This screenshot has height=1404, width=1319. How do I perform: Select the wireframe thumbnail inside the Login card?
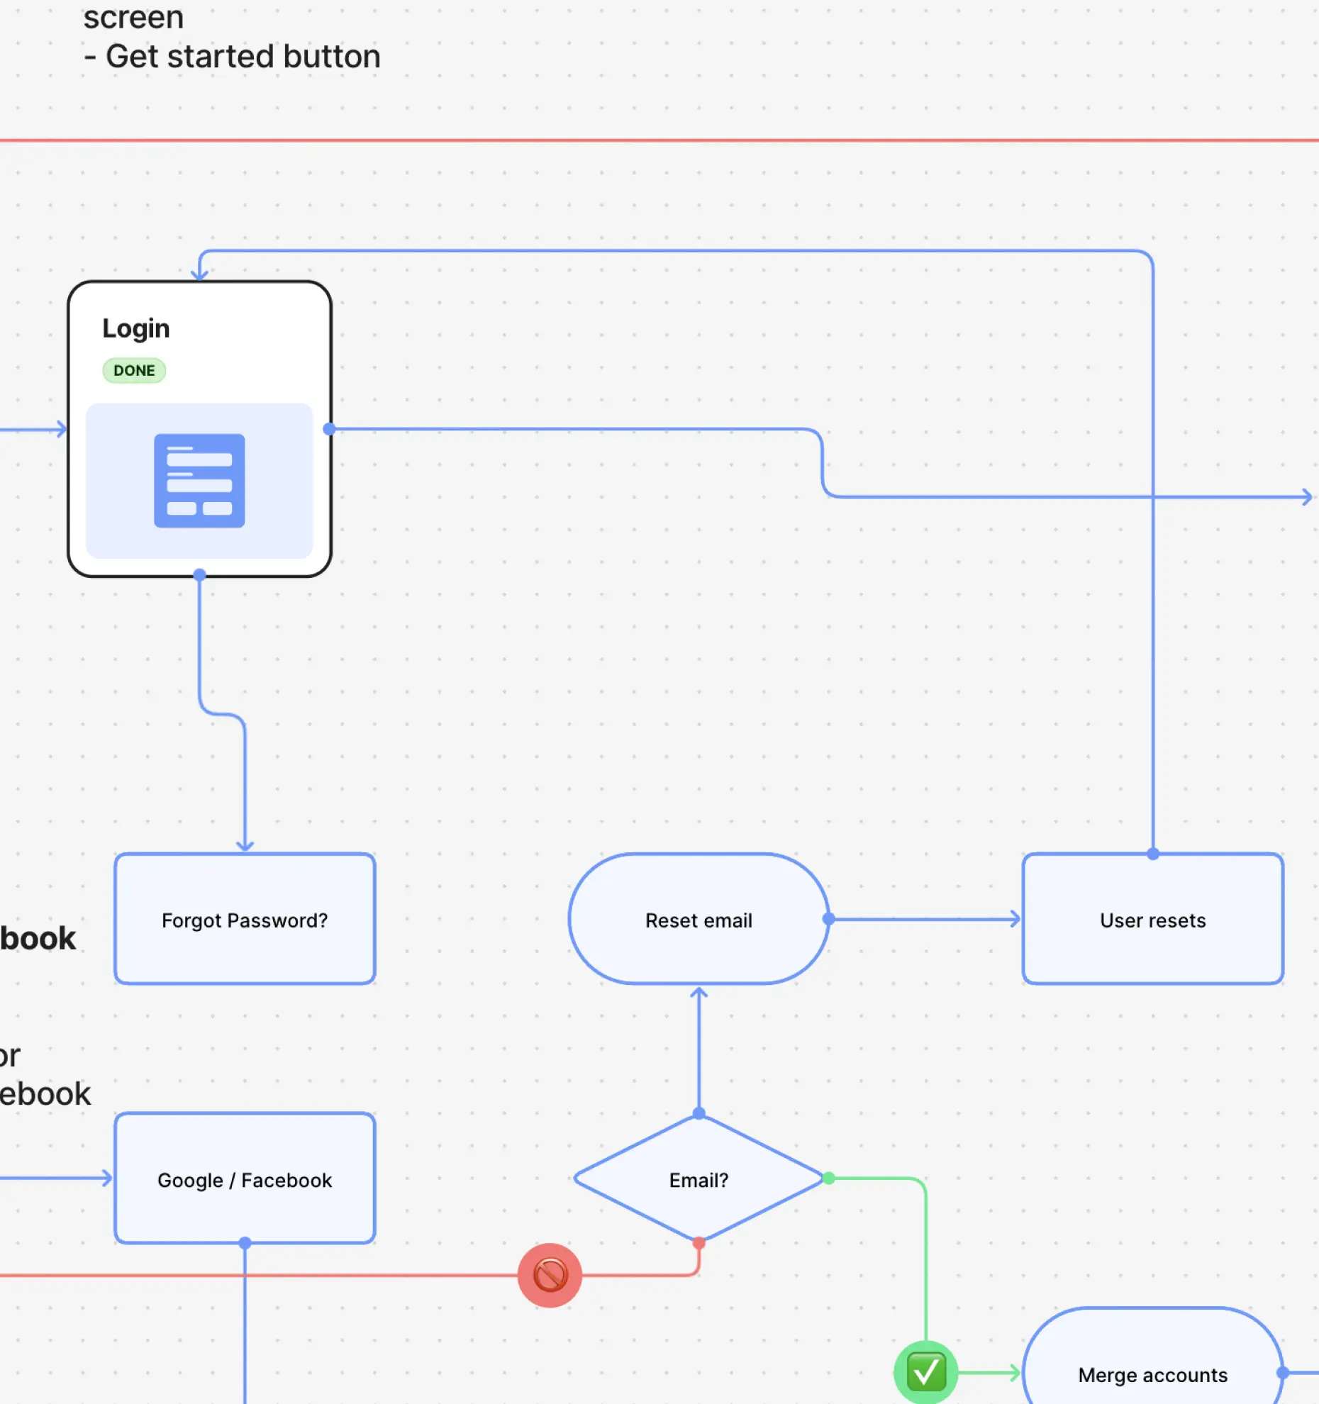[199, 481]
